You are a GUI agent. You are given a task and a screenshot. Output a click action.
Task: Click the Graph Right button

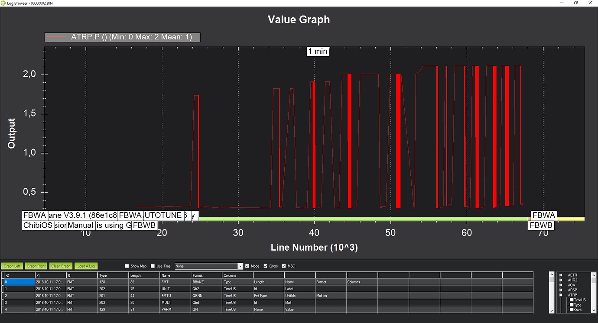coord(36,266)
